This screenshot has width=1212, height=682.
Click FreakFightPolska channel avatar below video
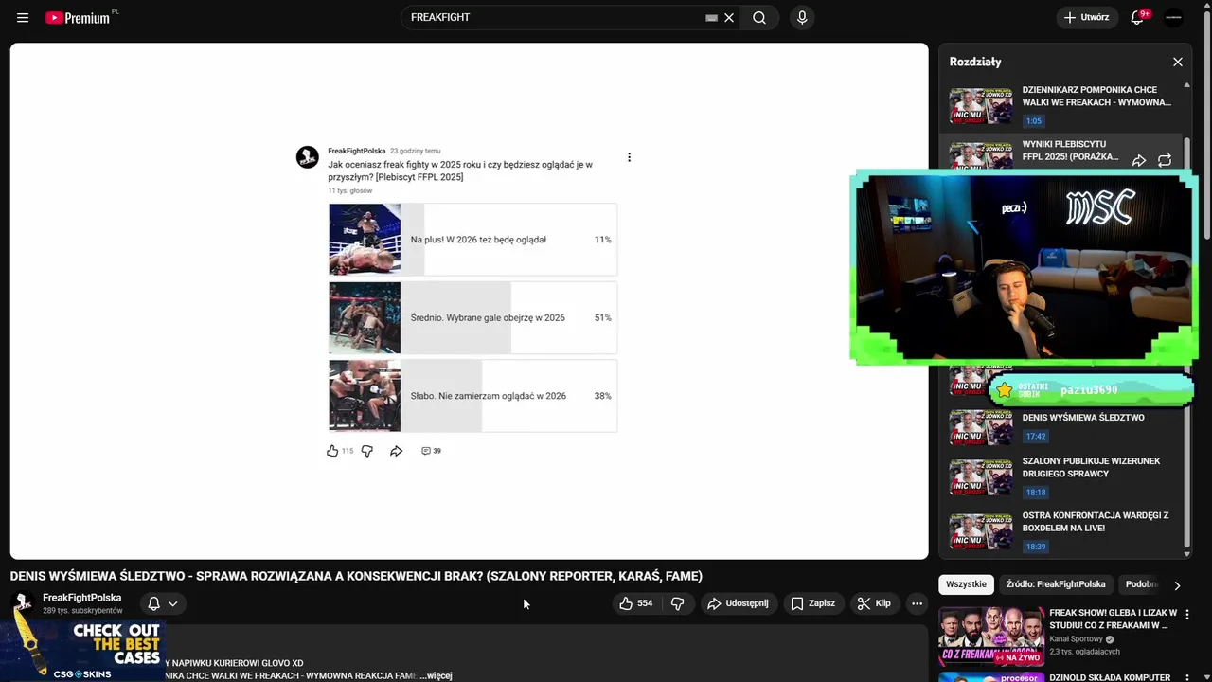(23, 603)
